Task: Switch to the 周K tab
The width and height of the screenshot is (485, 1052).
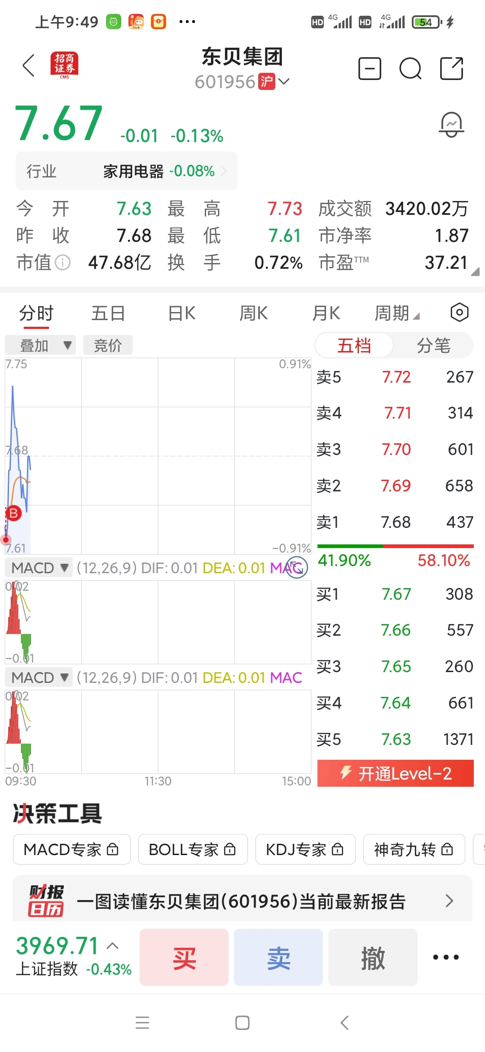Action: [254, 313]
